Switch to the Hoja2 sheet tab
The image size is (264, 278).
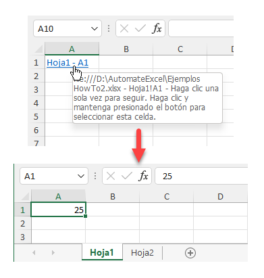142,253
